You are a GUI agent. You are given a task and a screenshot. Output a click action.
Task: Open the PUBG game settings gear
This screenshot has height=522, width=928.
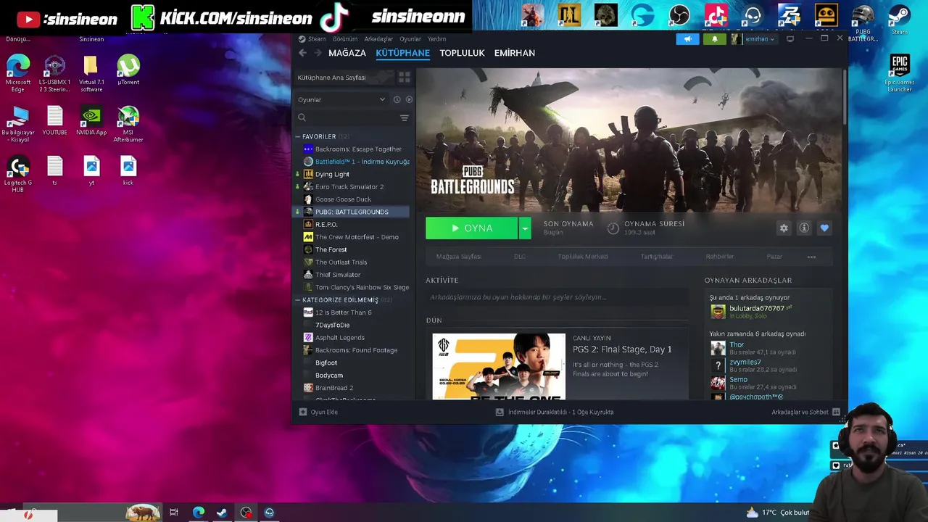point(784,228)
